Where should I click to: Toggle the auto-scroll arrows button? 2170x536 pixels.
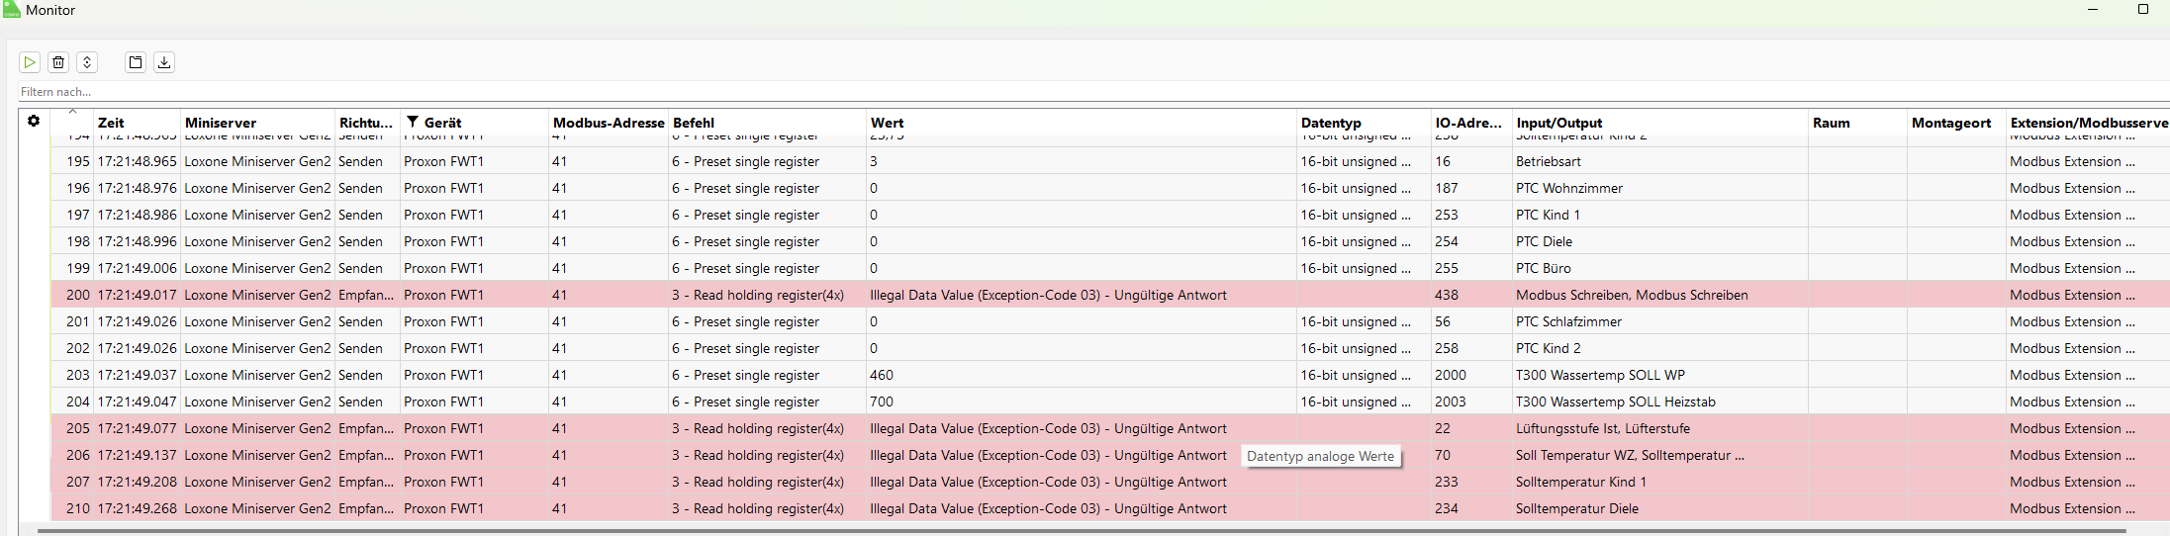click(x=87, y=62)
